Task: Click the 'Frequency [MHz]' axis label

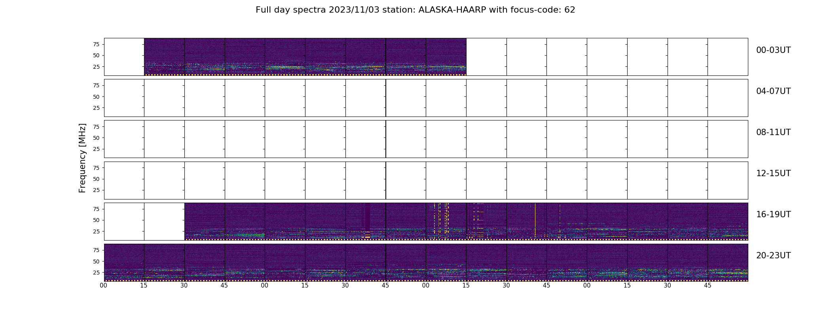Action: point(82,158)
